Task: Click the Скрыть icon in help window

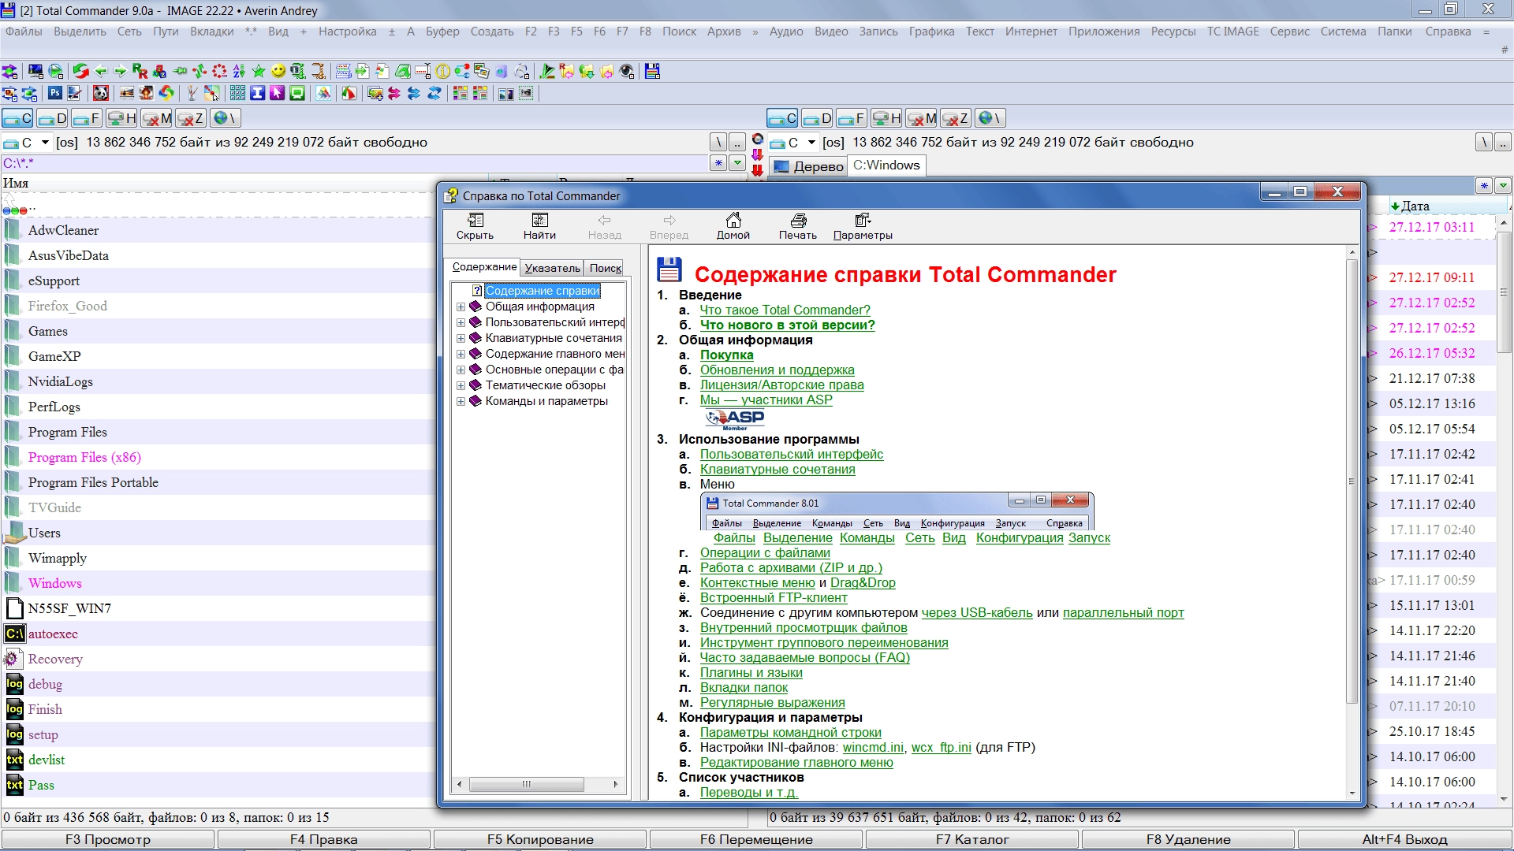Action: click(x=475, y=226)
